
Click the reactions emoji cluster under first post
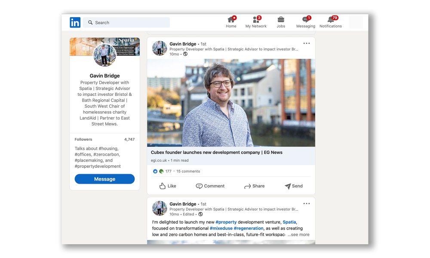(x=158, y=171)
